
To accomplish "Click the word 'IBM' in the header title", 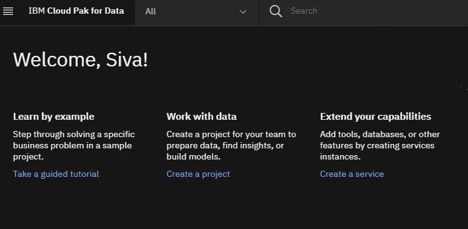I will [37, 11].
